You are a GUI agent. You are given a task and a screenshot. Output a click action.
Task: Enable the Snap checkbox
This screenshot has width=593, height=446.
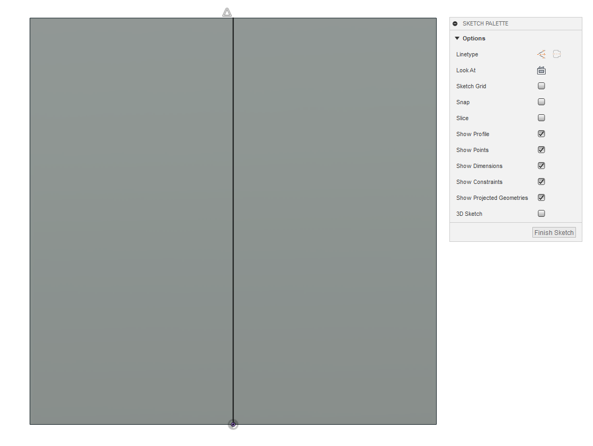coord(541,102)
